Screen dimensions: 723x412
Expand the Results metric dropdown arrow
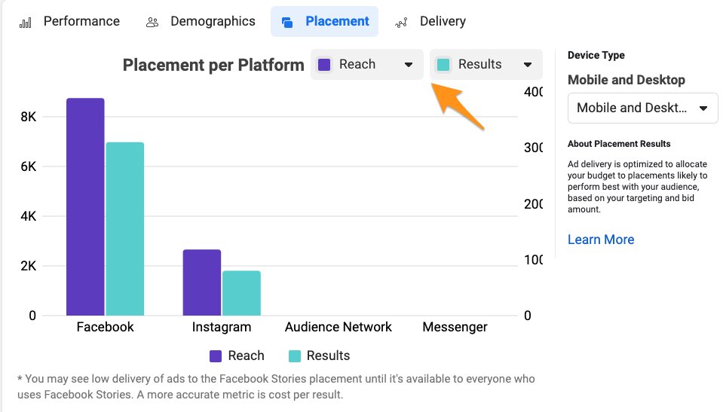[x=528, y=65]
